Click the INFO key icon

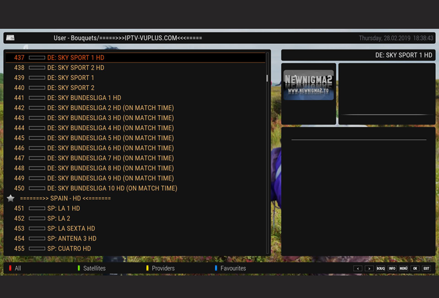[392, 269]
